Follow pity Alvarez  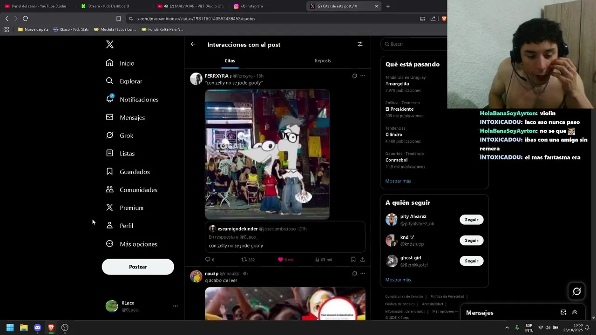pyautogui.click(x=472, y=220)
